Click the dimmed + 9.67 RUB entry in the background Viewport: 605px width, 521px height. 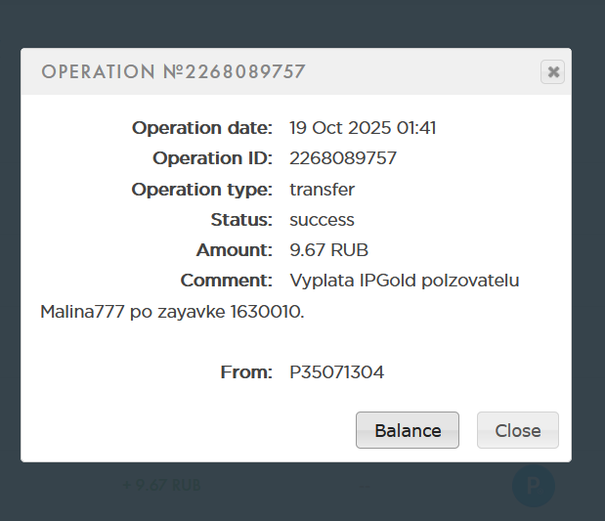(162, 484)
